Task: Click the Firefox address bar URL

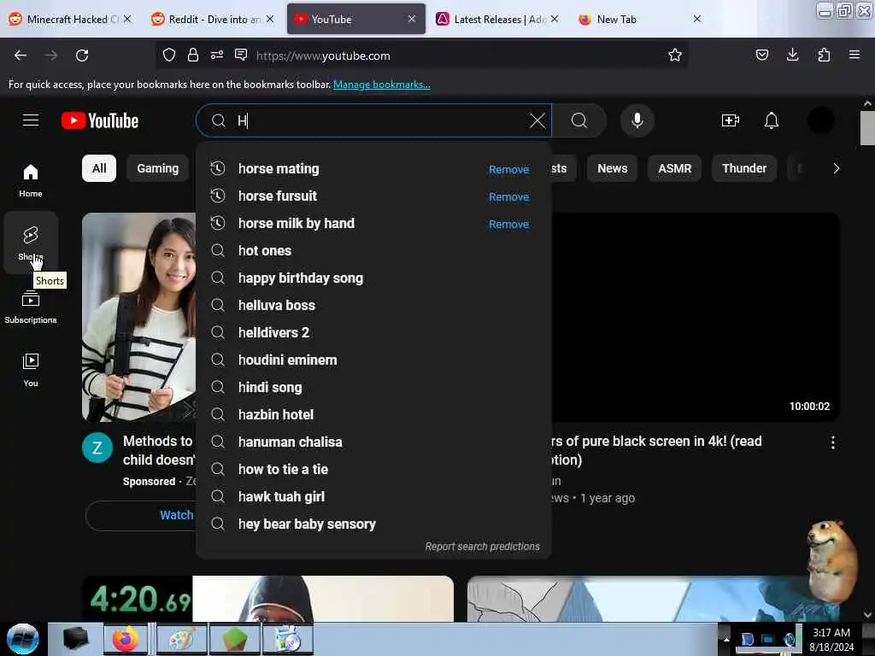Action: click(323, 56)
